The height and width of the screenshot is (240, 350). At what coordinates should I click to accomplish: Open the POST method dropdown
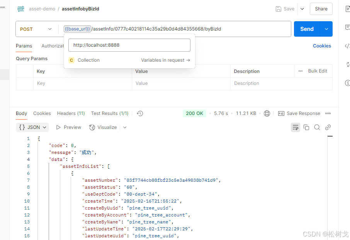[36, 29]
